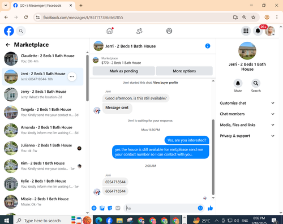
Task: Open tab search dropdown arrow
Action: point(6,6)
